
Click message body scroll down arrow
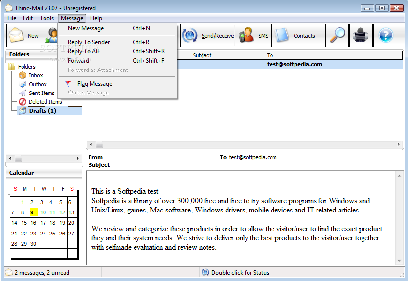(399, 261)
